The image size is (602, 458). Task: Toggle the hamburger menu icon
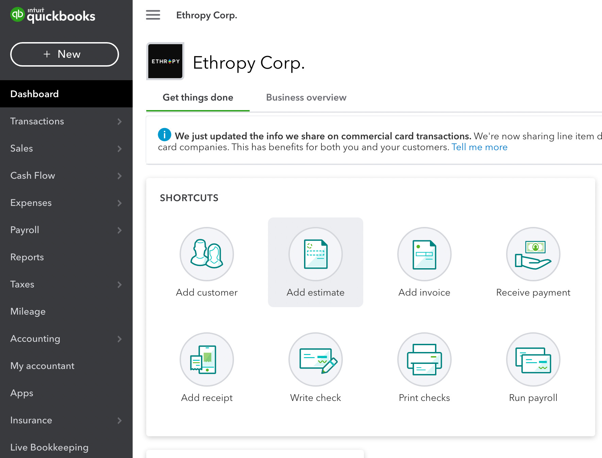(x=153, y=15)
